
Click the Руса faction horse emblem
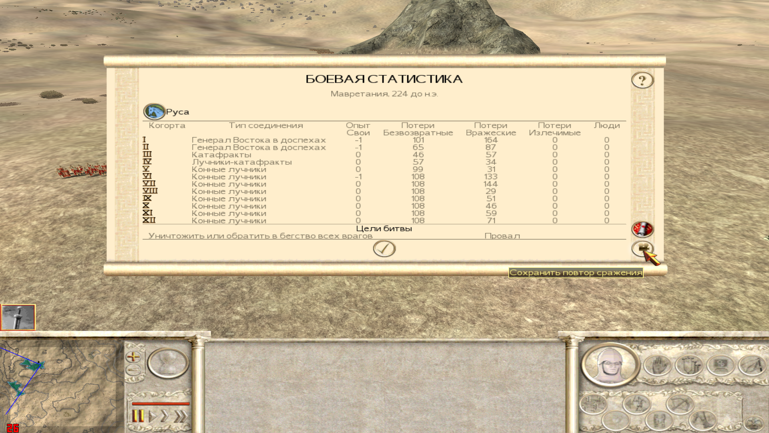154,111
